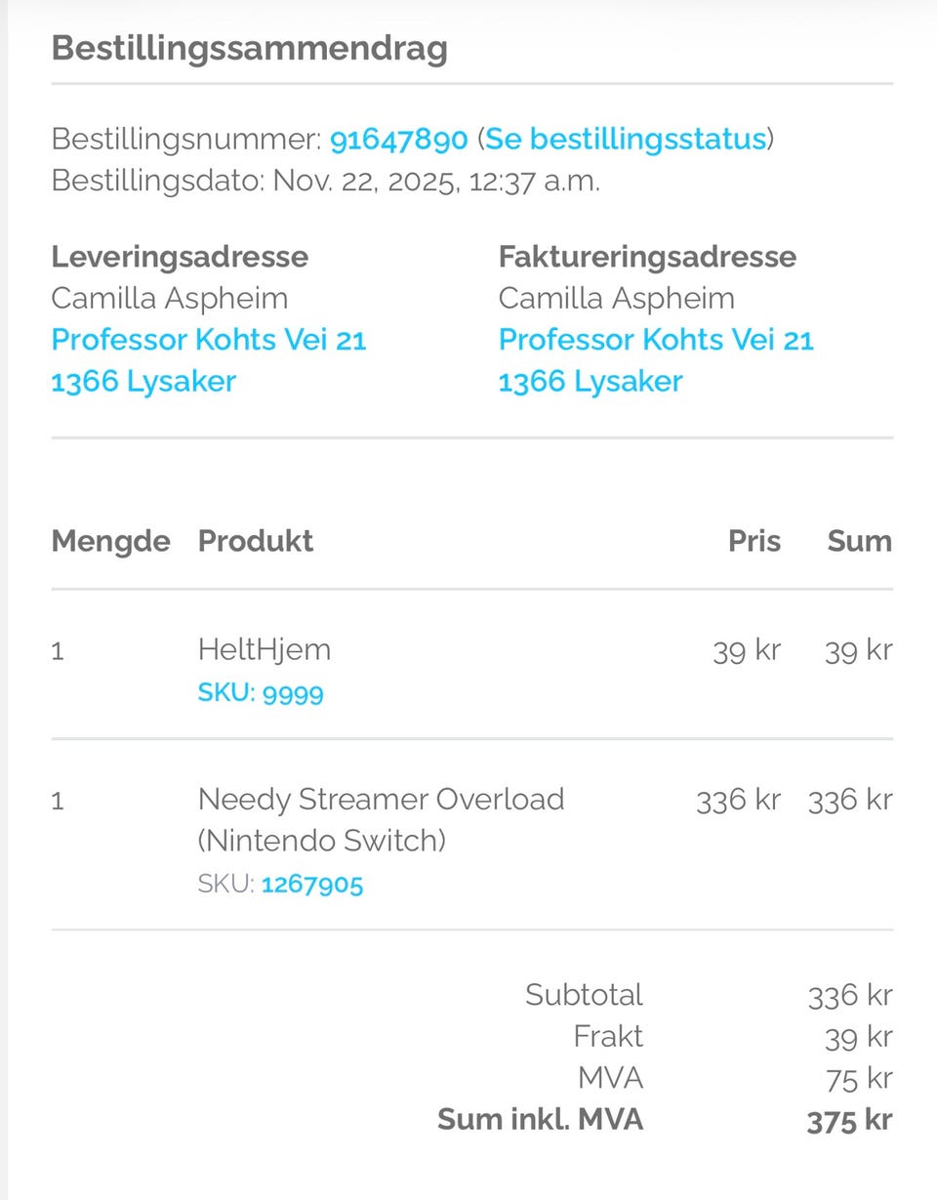The image size is (937, 1200).
Task: Click the Bestillingssammendrag heading
Action: [249, 49]
